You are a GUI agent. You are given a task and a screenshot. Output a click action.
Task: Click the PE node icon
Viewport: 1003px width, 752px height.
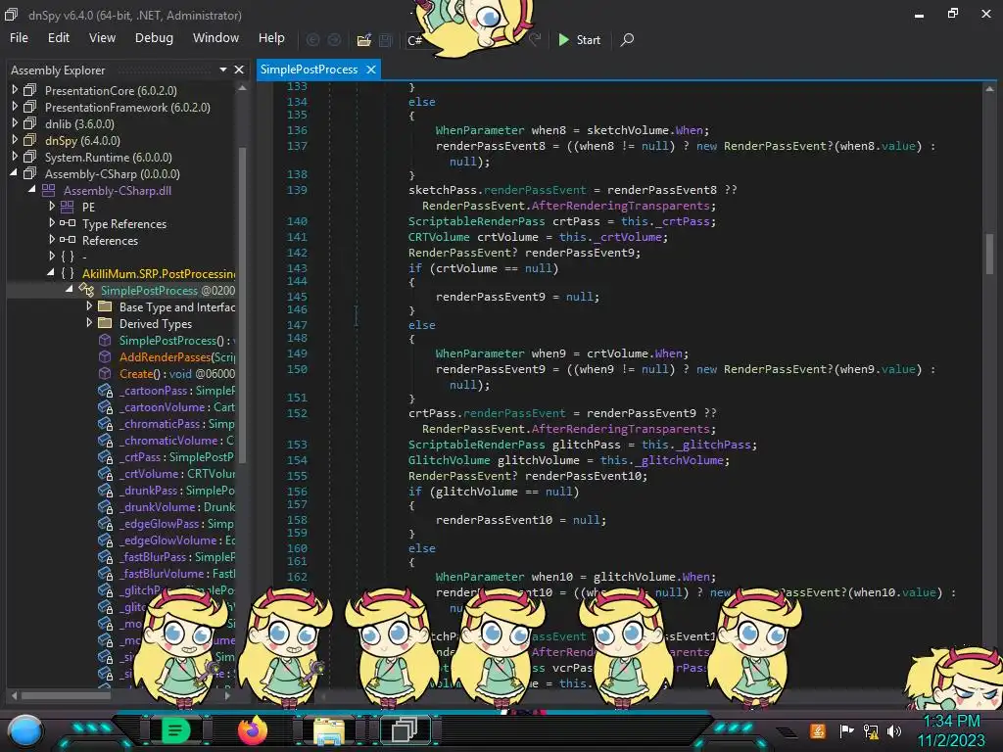pos(68,207)
